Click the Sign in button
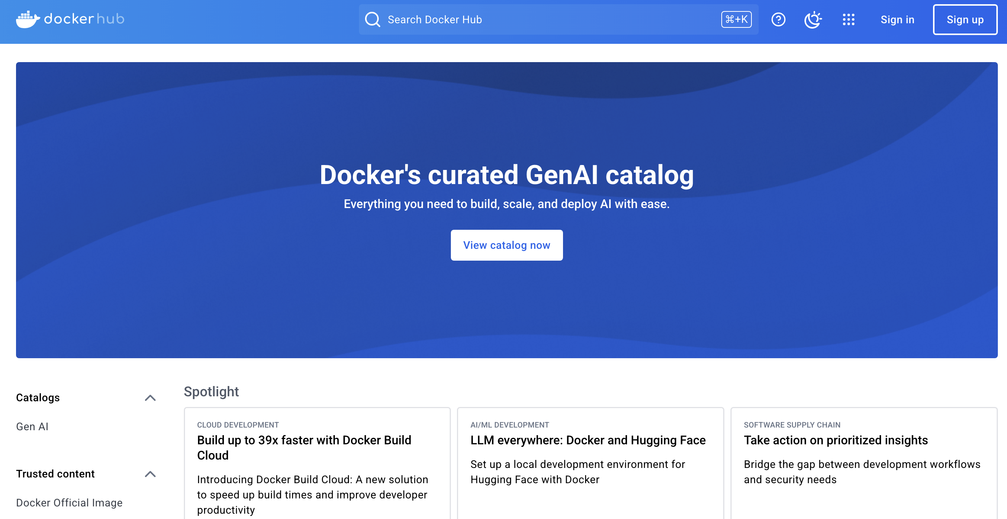The image size is (1007, 519). 897,19
